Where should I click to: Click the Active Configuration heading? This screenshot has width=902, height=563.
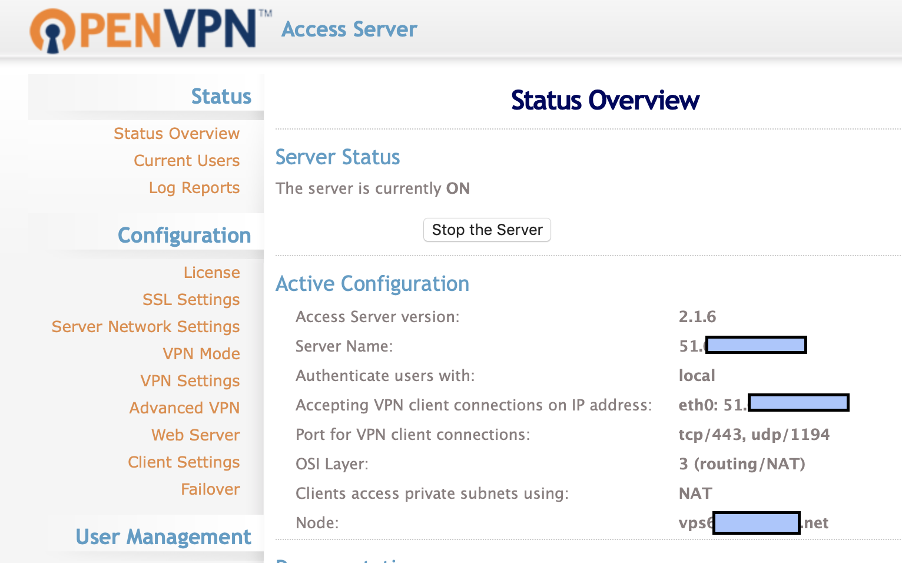tap(373, 284)
